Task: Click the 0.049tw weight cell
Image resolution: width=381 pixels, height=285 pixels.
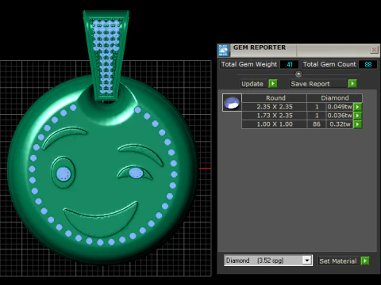Action: pyautogui.click(x=340, y=107)
